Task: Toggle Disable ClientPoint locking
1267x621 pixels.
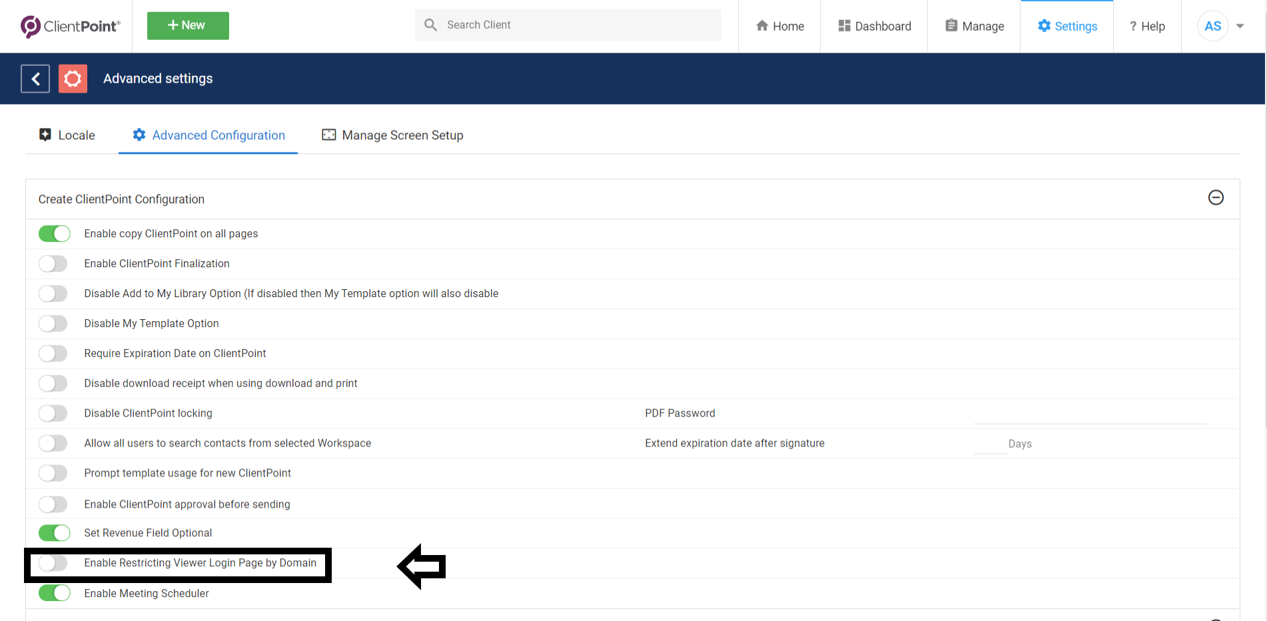Action: (54, 414)
